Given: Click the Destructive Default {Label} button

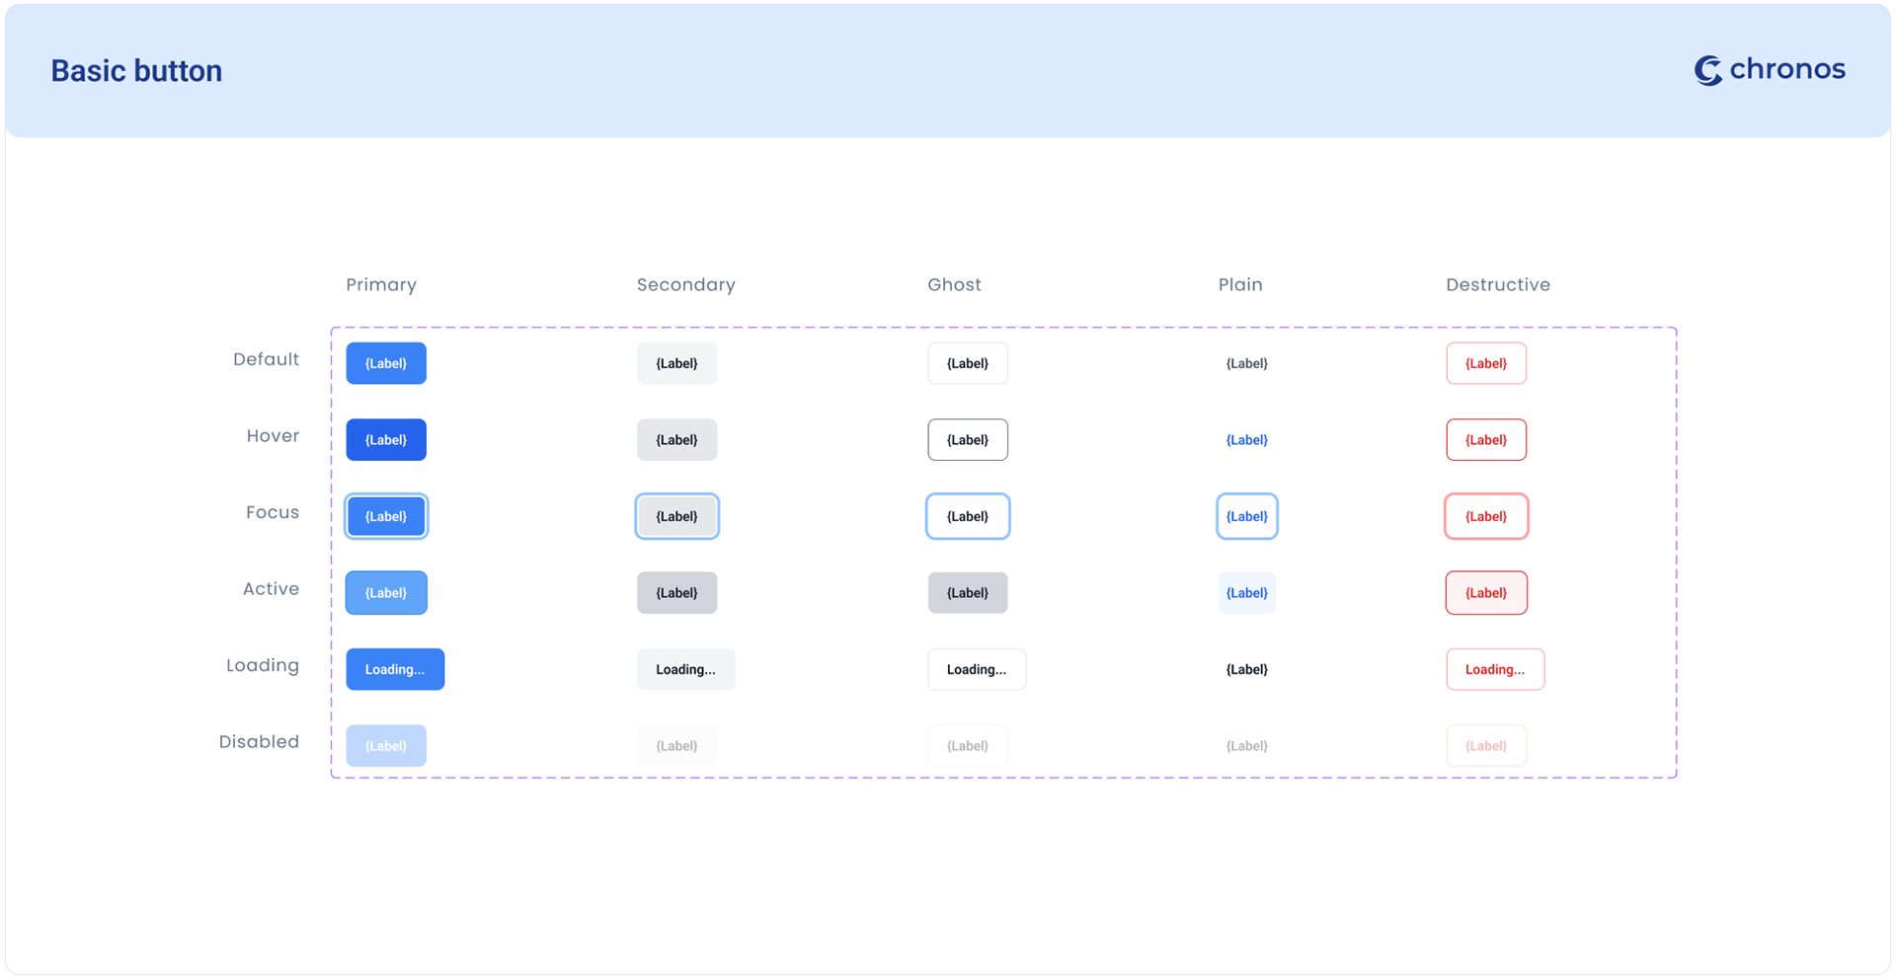Looking at the screenshot, I should pyautogui.click(x=1486, y=363).
